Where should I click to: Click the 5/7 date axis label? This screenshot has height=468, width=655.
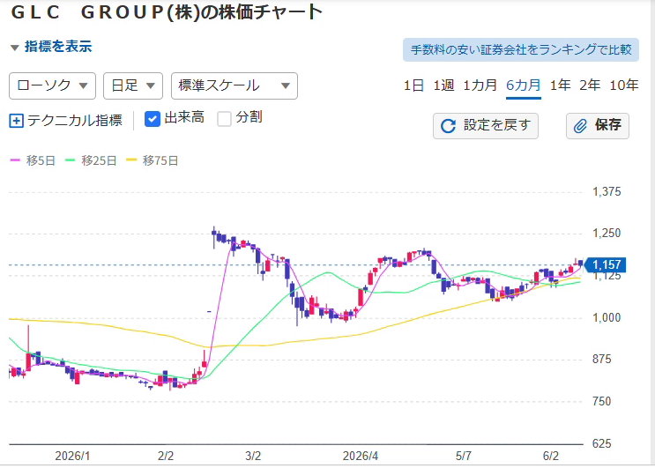[x=464, y=456]
